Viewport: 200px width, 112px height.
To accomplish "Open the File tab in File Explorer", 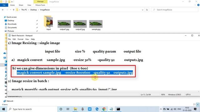I will (4, 5).
